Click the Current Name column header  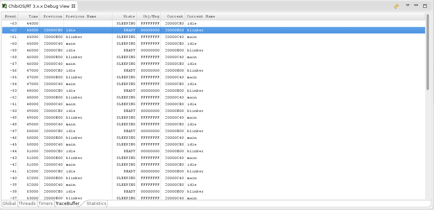pos(305,16)
